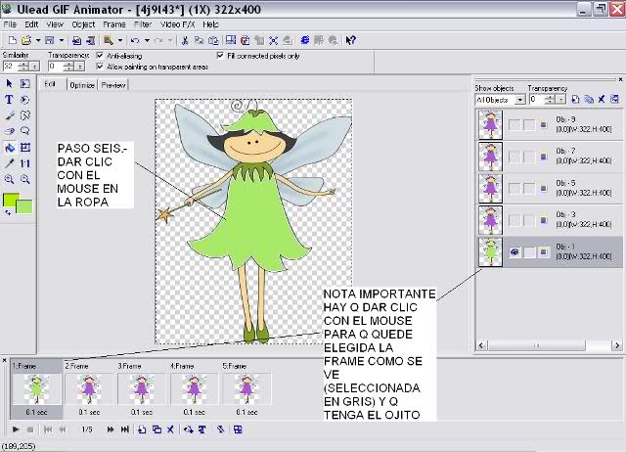This screenshot has height=452, width=626.
Task: Select the Lasso selection tool
Action: [x=25, y=131]
